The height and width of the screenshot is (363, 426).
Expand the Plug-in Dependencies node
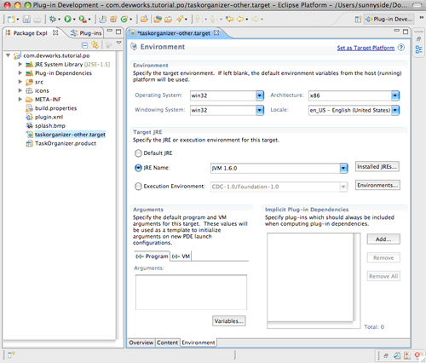[20, 73]
